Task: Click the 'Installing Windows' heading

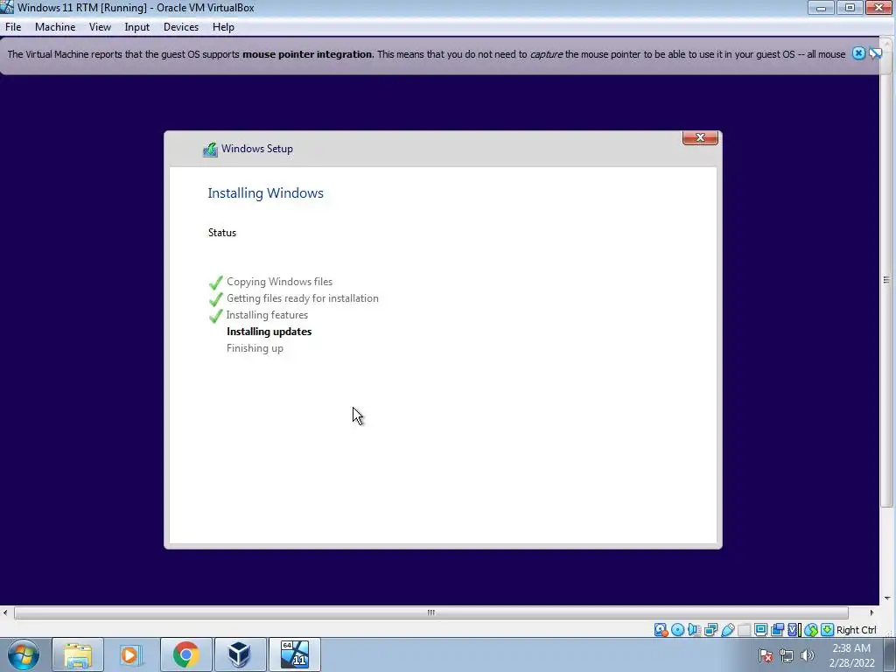Action: click(266, 193)
